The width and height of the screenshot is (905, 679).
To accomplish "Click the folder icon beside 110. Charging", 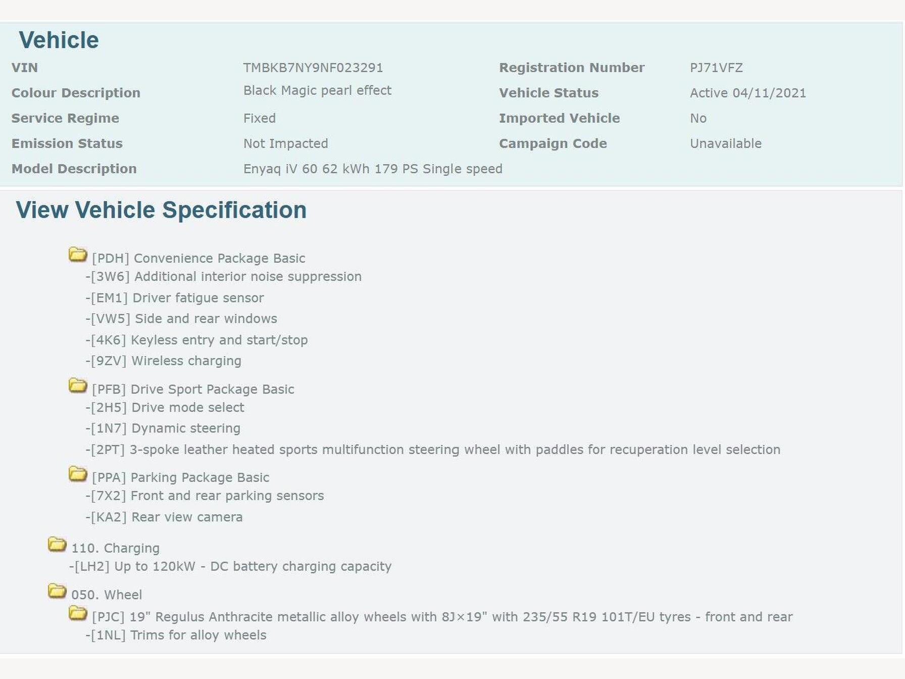I will 57,545.
